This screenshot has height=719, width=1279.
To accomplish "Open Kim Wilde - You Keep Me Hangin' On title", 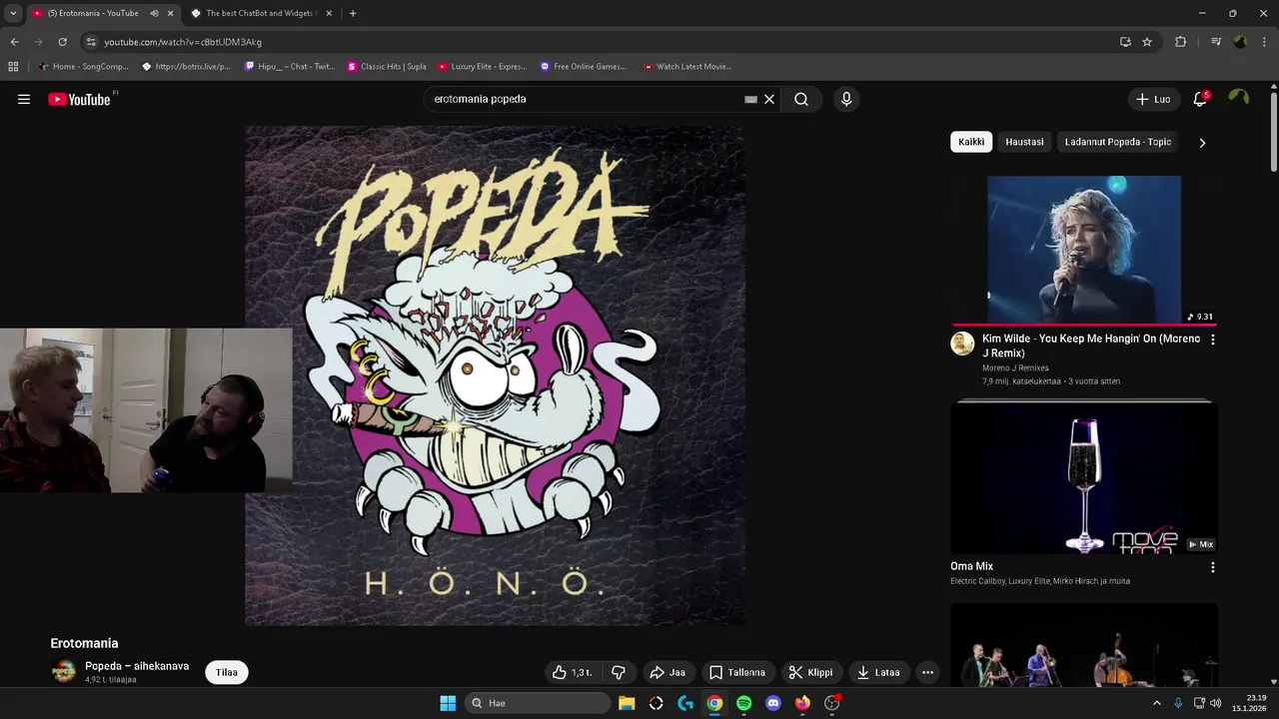I will 1091,346.
